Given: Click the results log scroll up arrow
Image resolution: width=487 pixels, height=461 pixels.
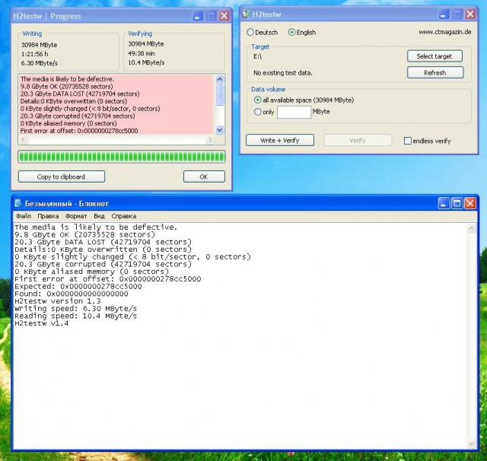Looking at the screenshot, I should pos(220,79).
